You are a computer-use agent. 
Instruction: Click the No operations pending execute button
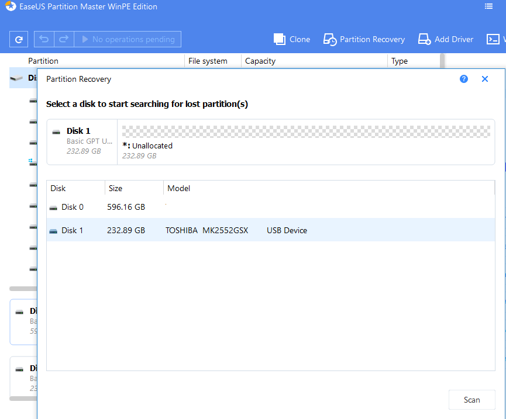click(128, 39)
